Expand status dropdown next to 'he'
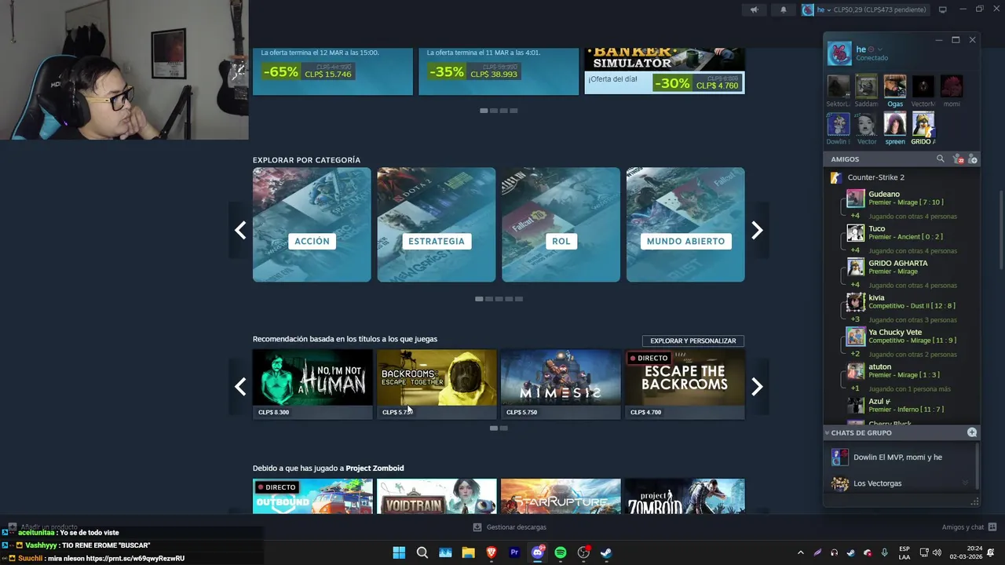 pos(880,49)
